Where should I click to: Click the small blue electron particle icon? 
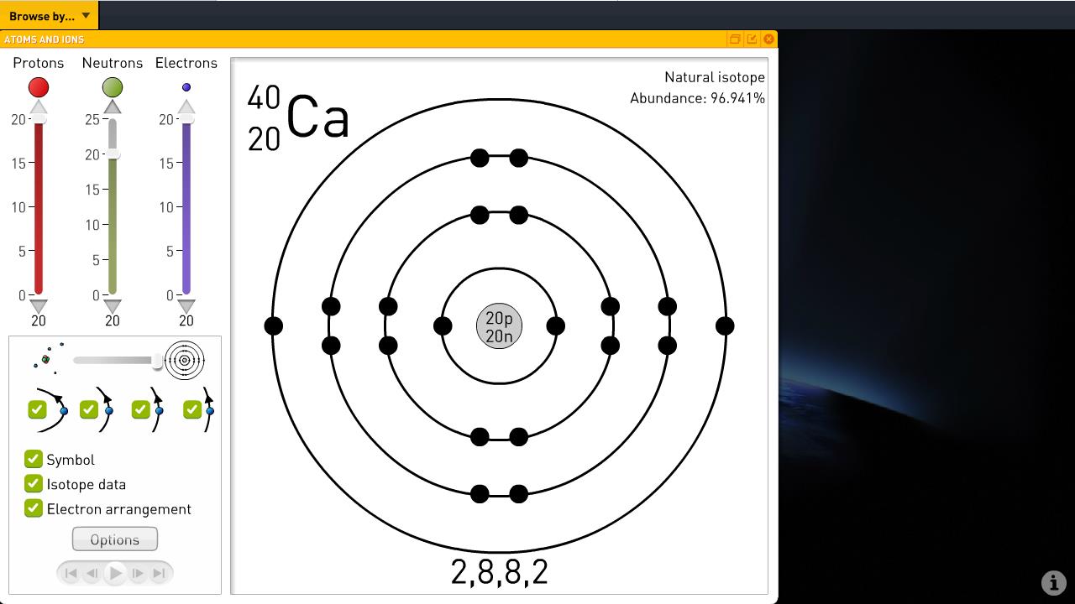(186, 87)
